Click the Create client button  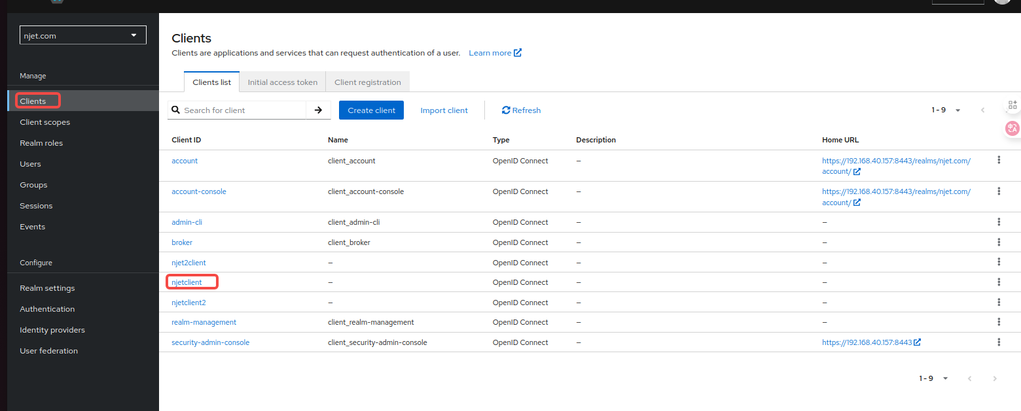click(371, 110)
